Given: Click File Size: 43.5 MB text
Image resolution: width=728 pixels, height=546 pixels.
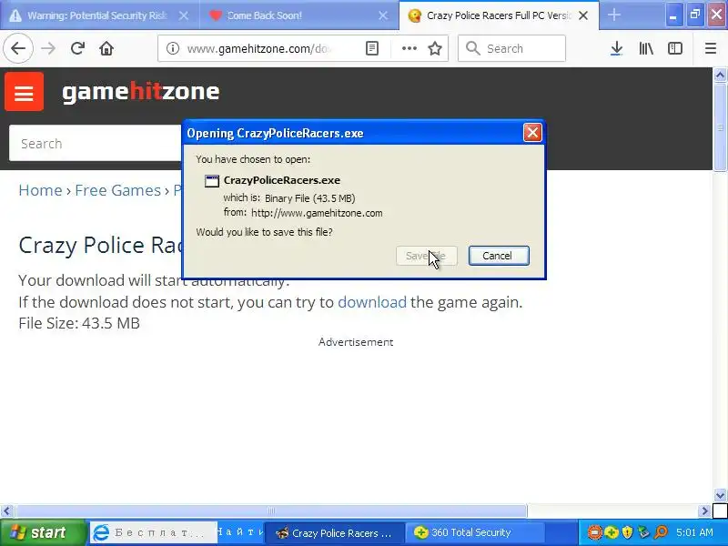Looking at the screenshot, I should tap(79, 323).
